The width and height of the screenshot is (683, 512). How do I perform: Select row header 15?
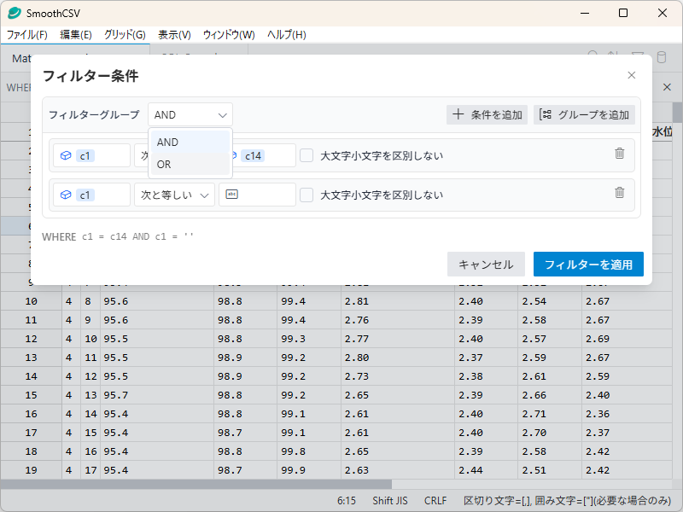pos(31,395)
